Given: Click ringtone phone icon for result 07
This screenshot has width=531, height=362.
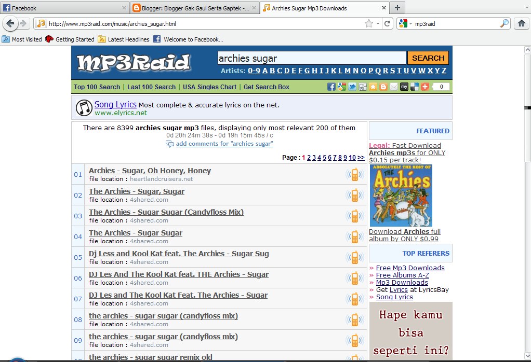Looking at the screenshot, I should [x=354, y=299].
